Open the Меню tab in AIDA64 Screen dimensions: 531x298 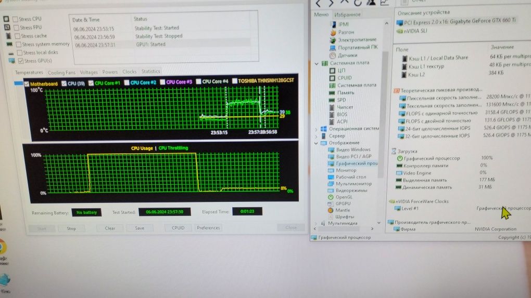[x=321, y=14]
